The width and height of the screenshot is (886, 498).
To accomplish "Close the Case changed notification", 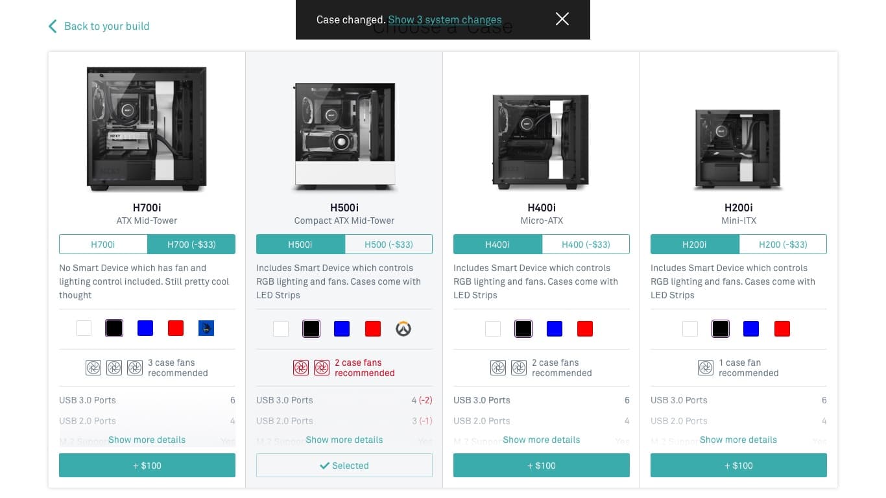I will pyautogui.click(x=562, y=19).
